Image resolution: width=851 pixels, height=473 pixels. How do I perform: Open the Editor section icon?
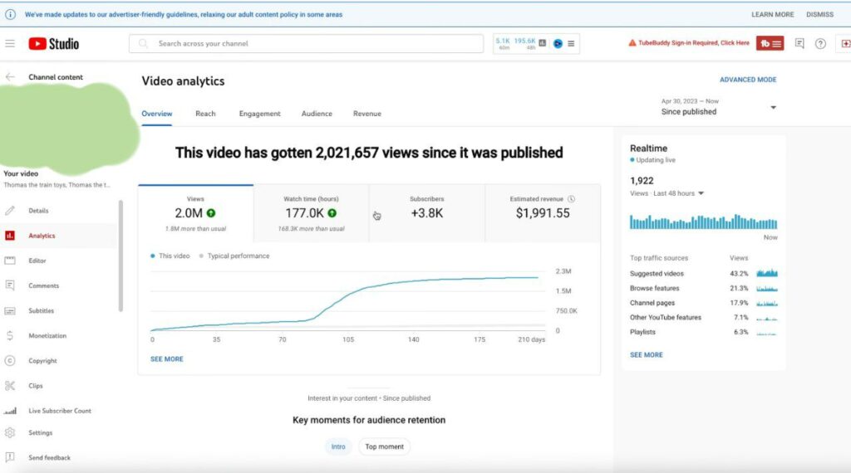click(10, 261)
